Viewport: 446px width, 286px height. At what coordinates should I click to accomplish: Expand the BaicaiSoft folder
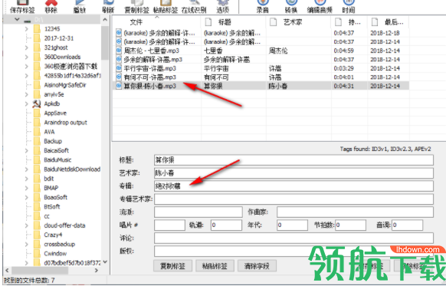point(27,150)
